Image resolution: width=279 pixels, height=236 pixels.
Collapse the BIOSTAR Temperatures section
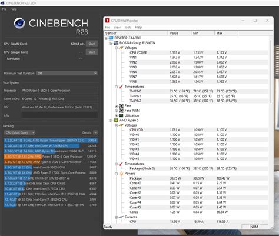pyautogui.click(x=116, y=87)
